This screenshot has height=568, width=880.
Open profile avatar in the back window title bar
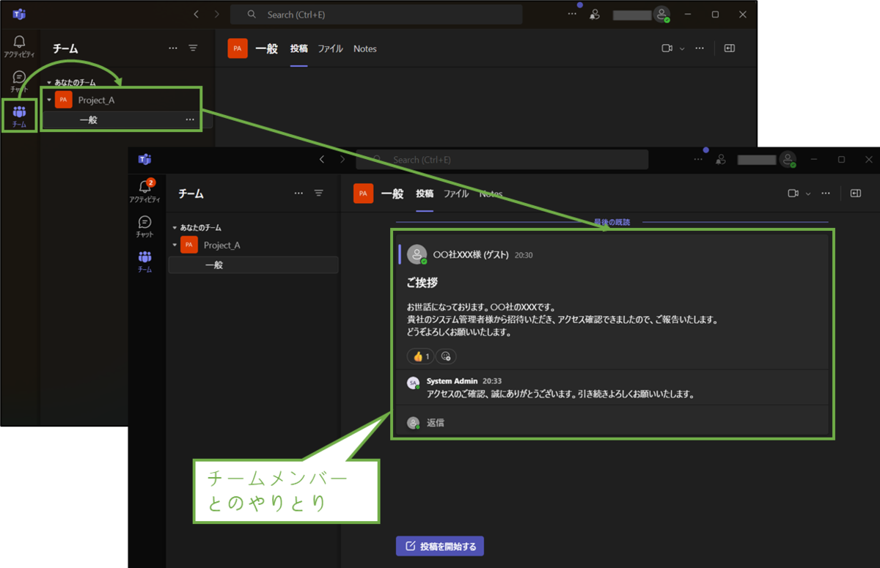tap(662, 14)
